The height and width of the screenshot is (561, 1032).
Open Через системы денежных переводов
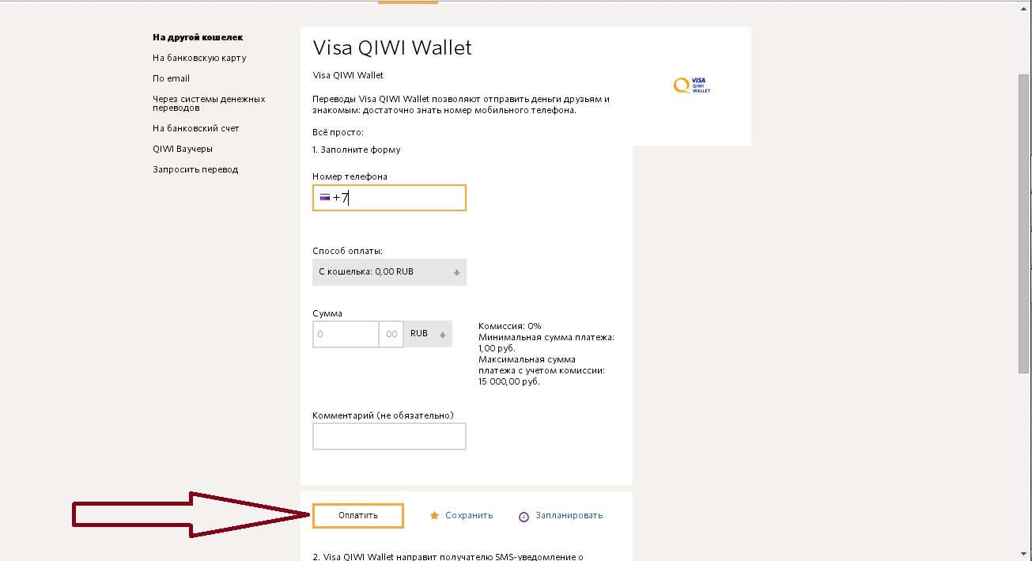[209, 104]
